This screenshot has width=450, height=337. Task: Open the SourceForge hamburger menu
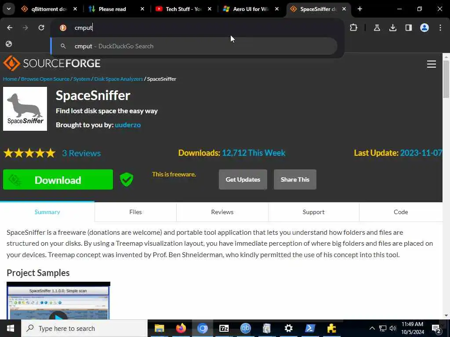432,64
